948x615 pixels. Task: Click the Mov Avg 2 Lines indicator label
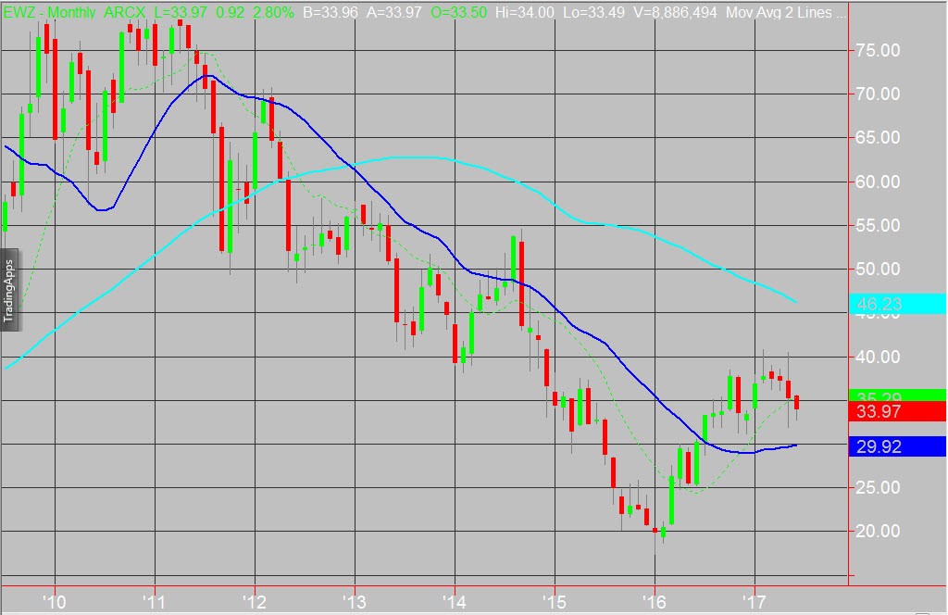pyautogui.click(x=785, y=12)
